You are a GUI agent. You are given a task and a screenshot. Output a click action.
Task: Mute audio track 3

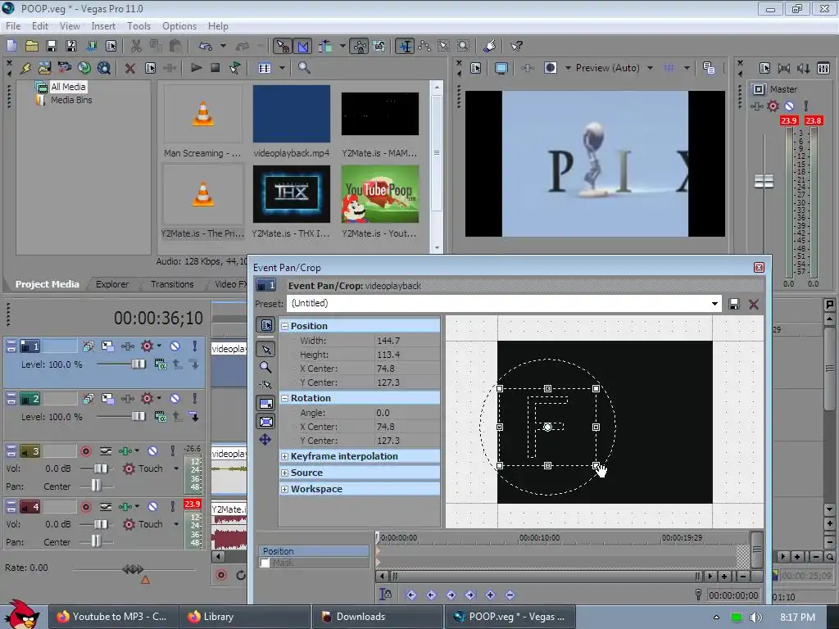pyautogui.click(x=152, y=451)
